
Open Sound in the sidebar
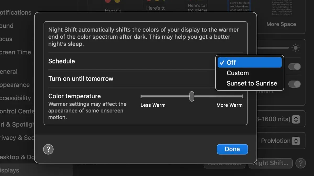7,26
